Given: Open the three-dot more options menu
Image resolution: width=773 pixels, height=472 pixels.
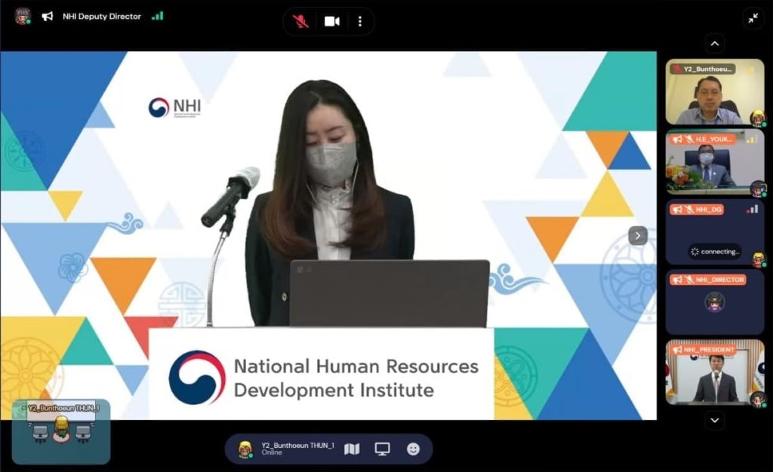Looking at the screenshot, I should (360, 21).
